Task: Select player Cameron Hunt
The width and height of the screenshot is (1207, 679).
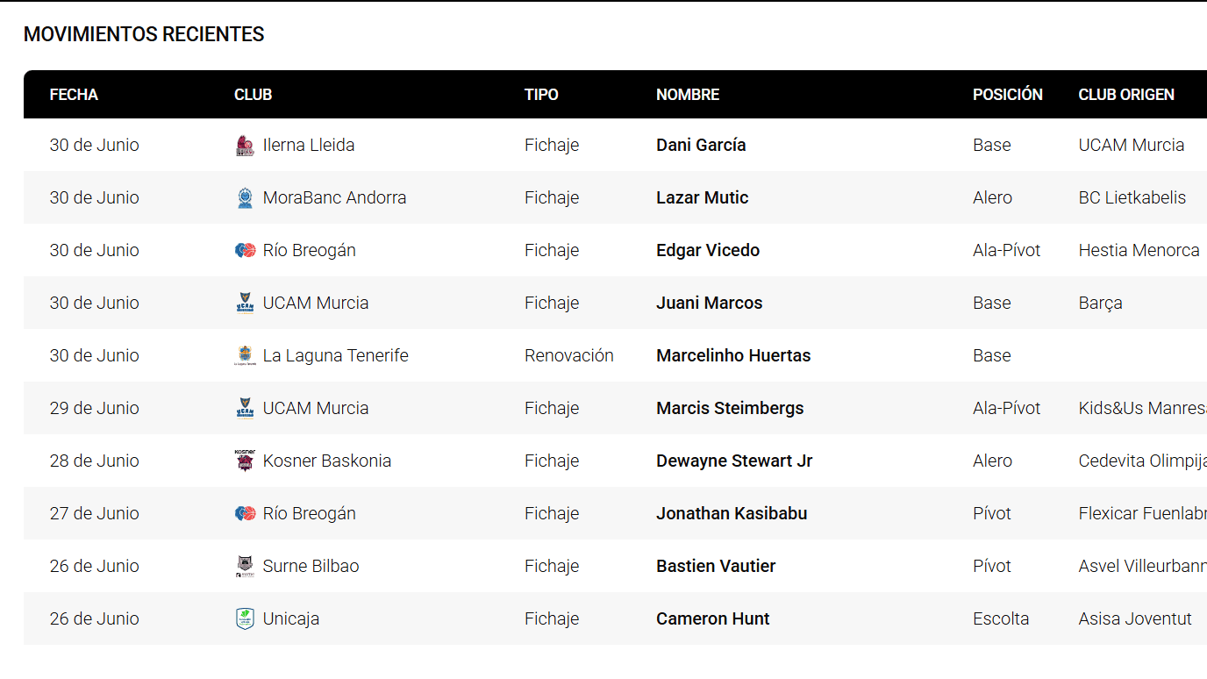Action: click(712, 618)
